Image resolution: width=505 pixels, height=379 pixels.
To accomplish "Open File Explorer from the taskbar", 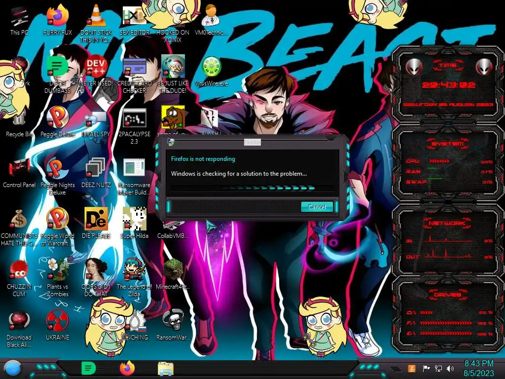I will click(166, 369).
